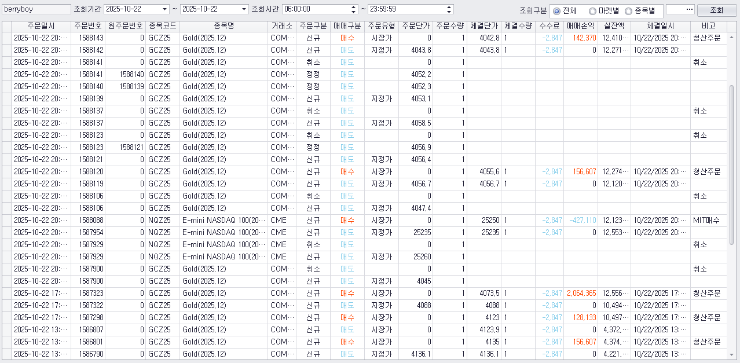Click the vertical scrollbar thumb

click(x=731, y=164)
